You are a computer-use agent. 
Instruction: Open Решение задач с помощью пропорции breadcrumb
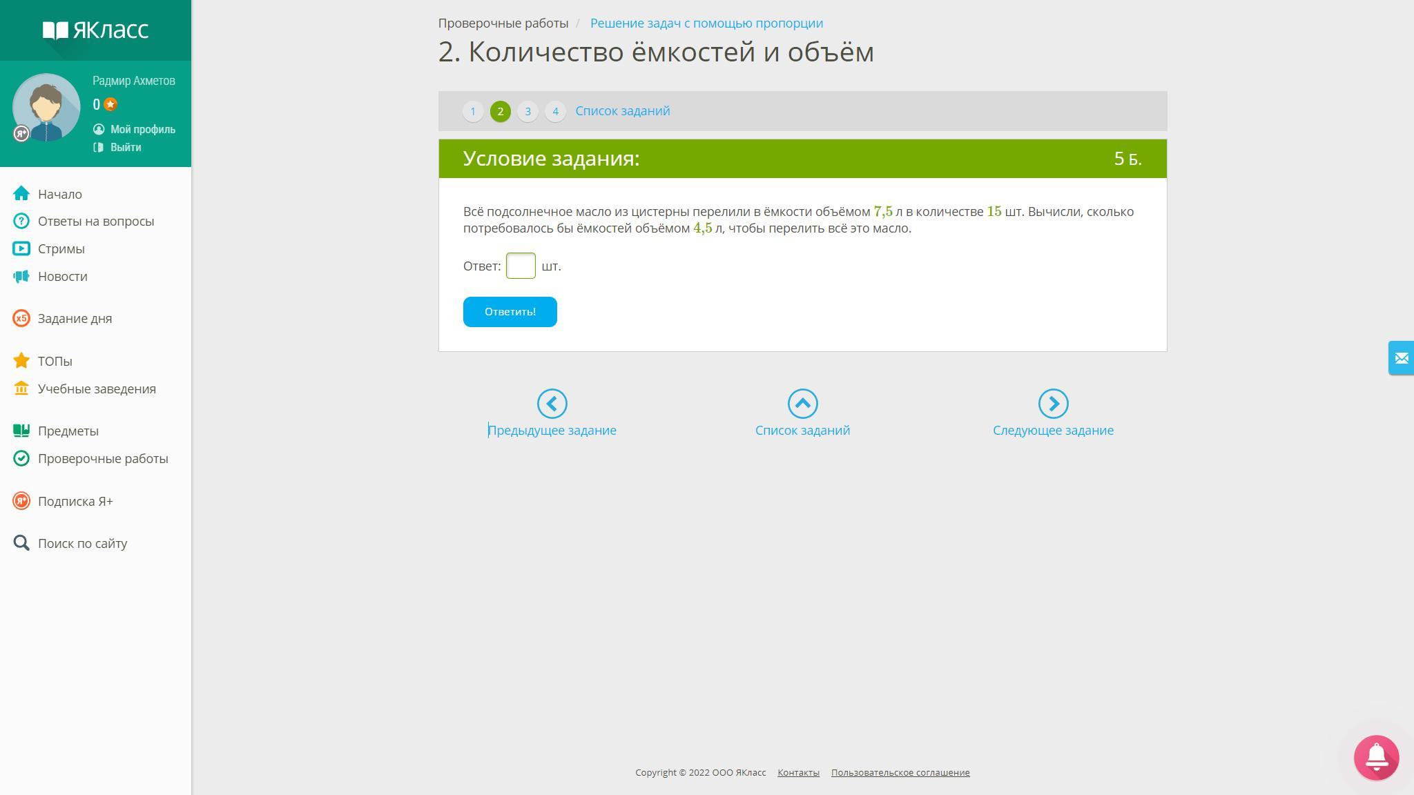click(706, 23)
